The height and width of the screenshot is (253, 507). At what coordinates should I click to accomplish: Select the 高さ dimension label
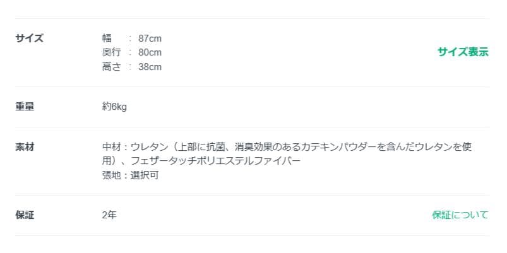pyautogui.click(x=111, y=66)
